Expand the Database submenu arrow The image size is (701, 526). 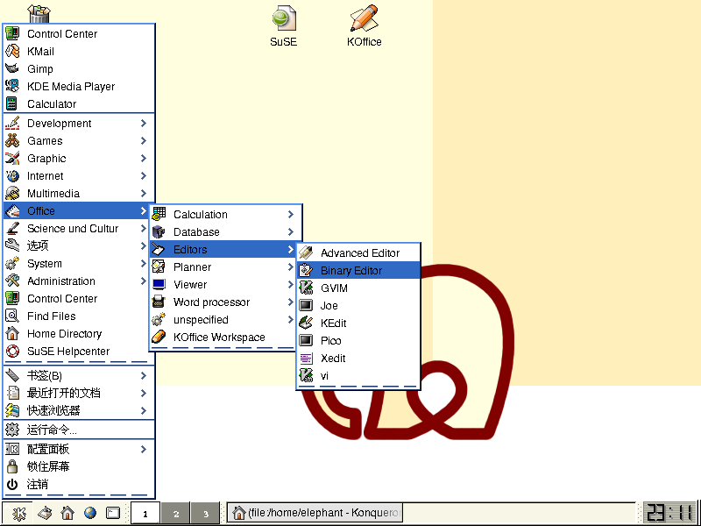[x=291, y=231]
